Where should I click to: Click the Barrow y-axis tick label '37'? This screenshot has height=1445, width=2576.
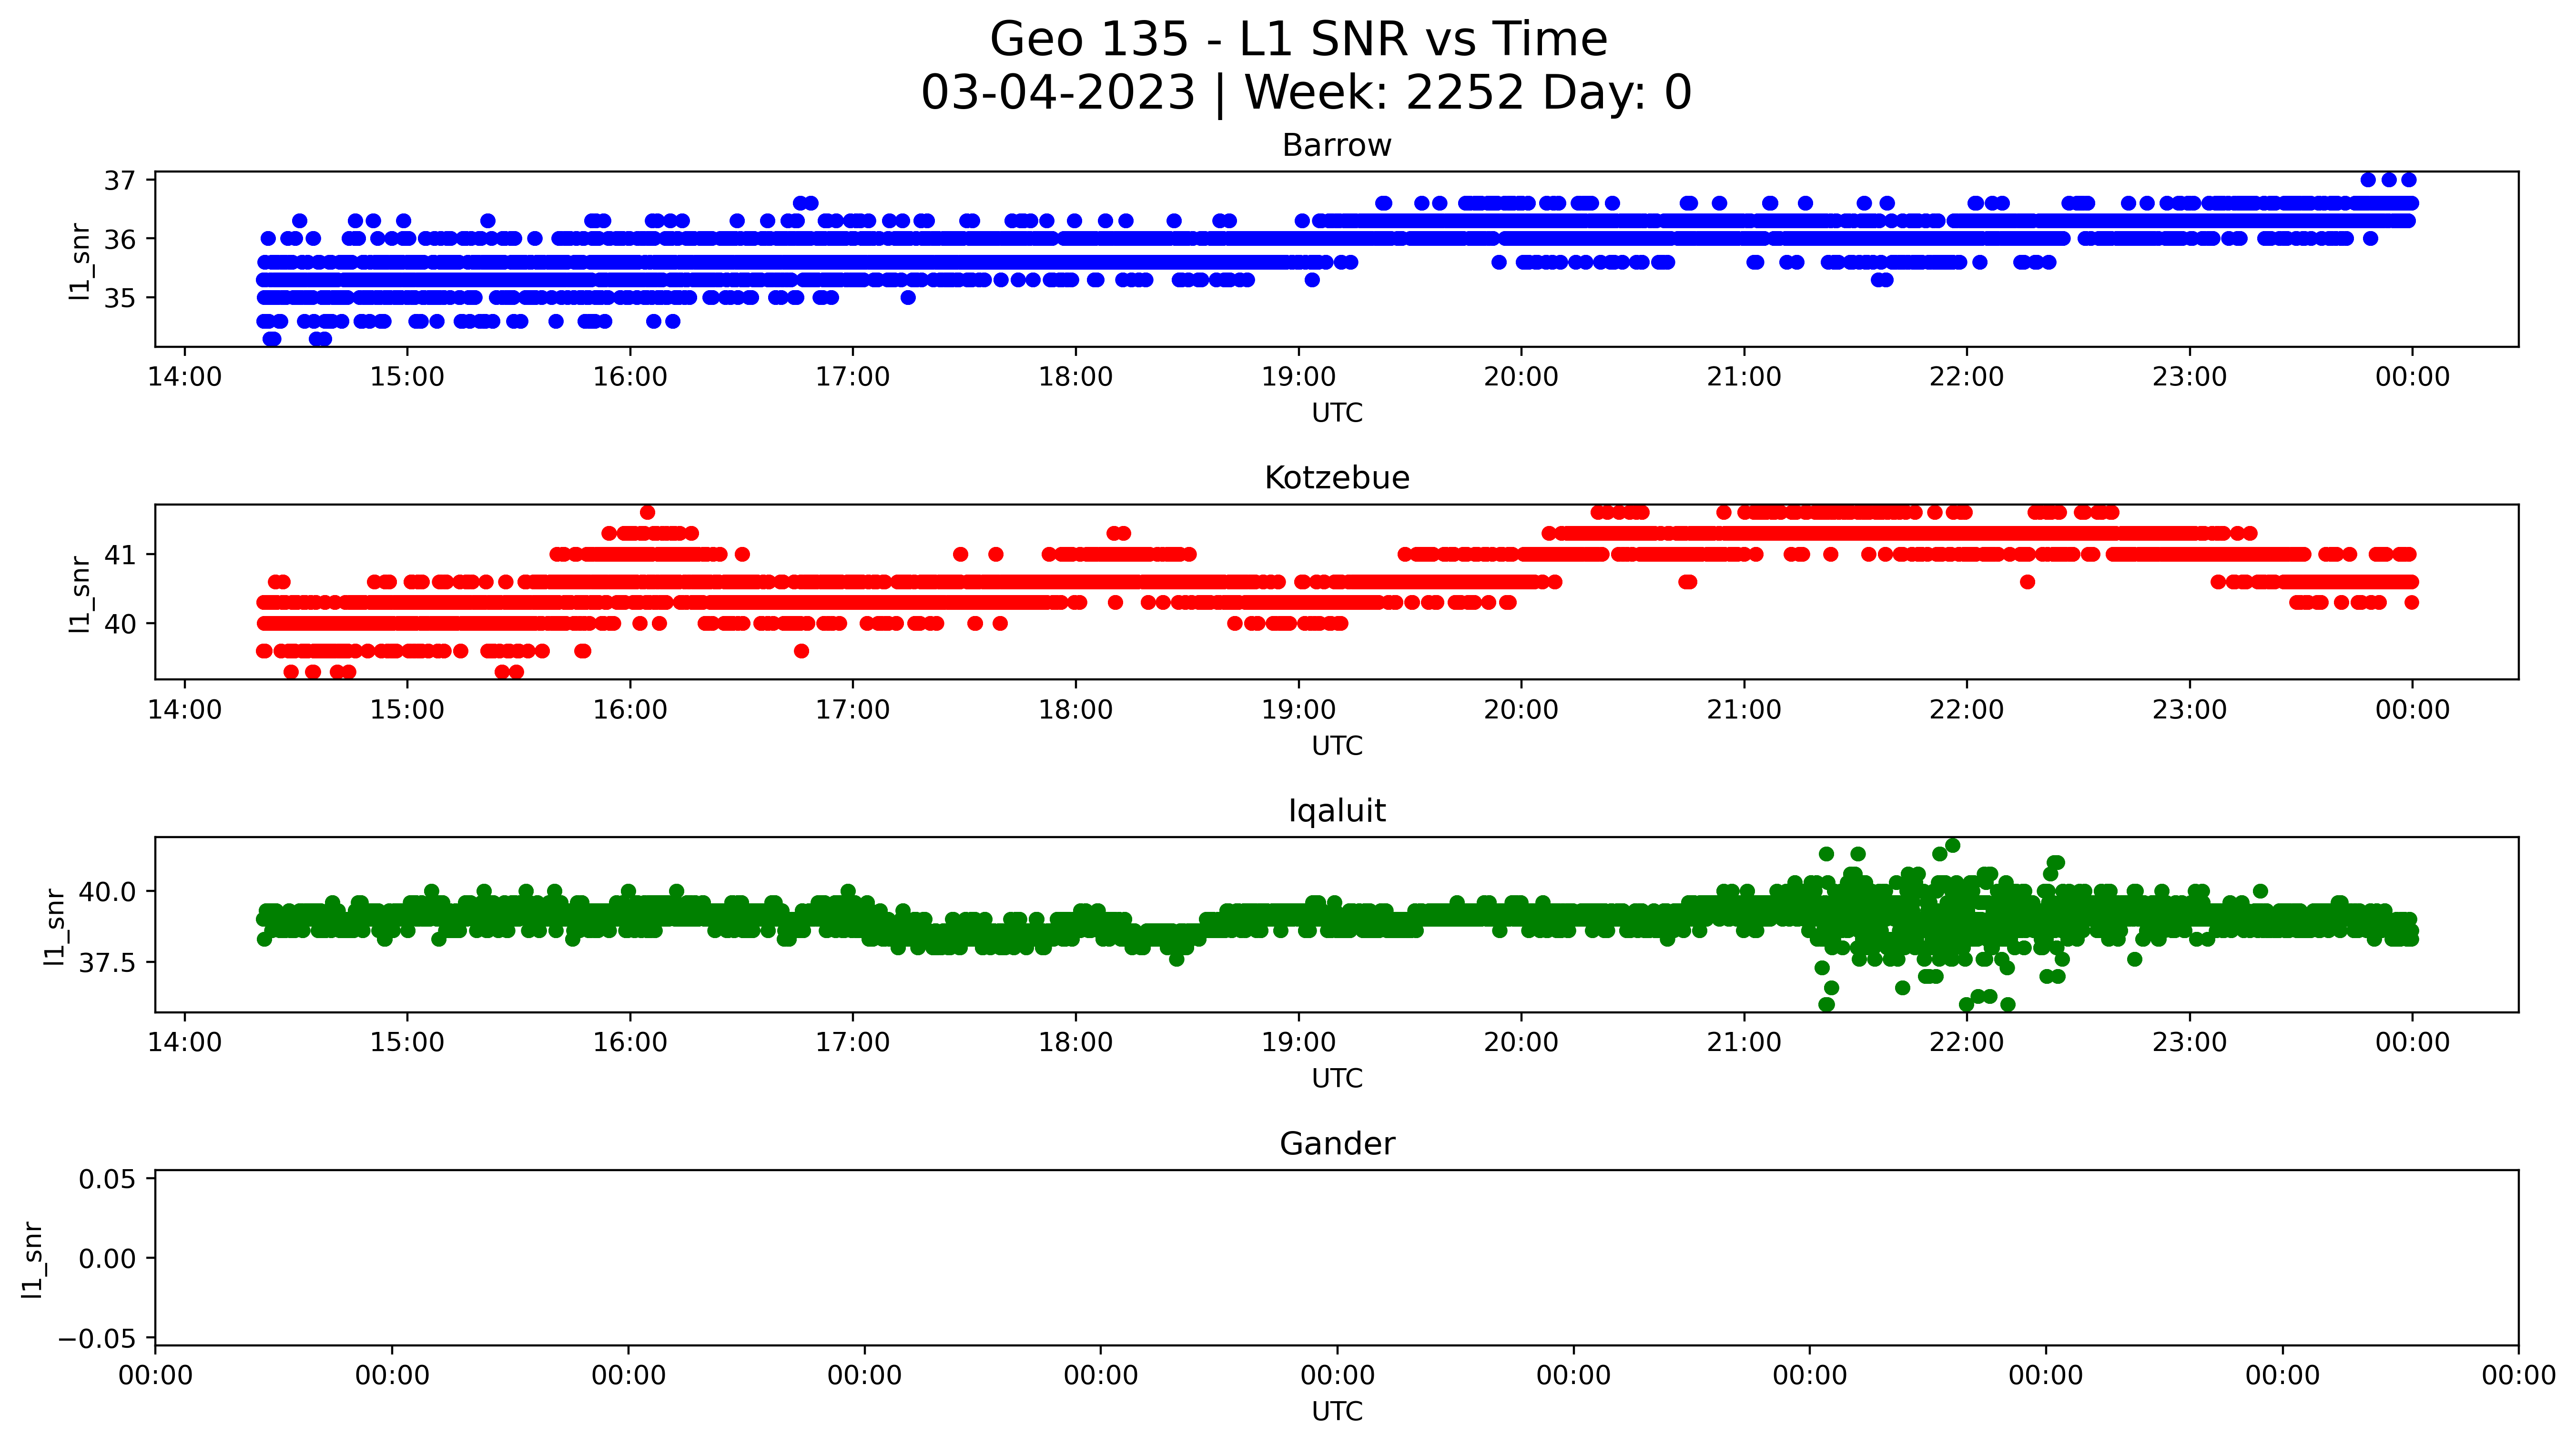pos(120,181)
